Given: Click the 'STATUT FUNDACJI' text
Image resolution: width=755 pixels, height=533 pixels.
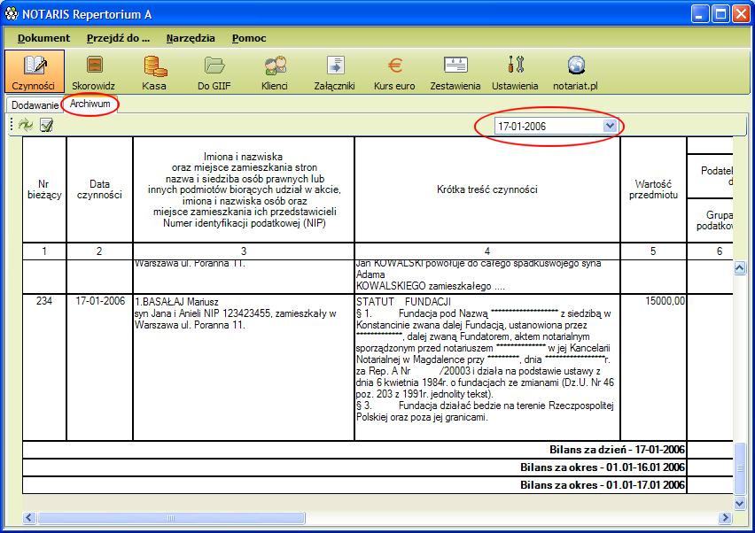Looking at the screenshot, I should pos(403,302).
